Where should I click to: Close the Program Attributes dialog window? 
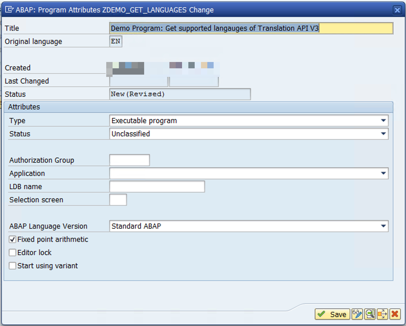[x=397, y=10]
